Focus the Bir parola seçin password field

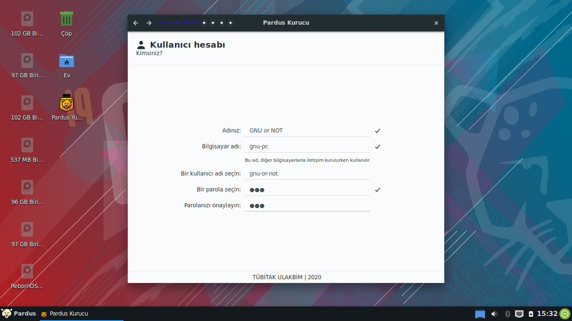click(x=307, y=190)
